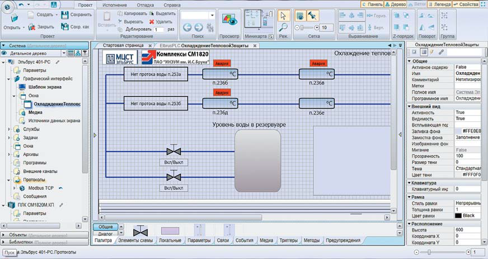Click the lightning events icon in properties
The image size is (488, 259).
click(432, 52)
